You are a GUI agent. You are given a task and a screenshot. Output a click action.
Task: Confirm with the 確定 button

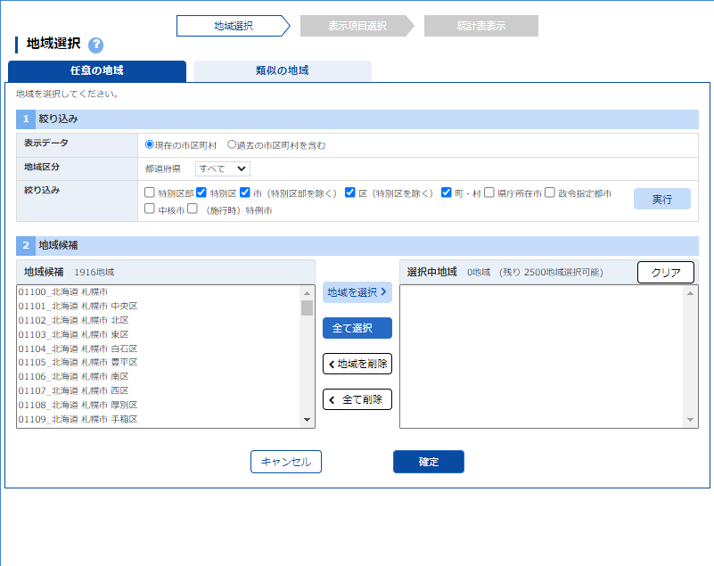click(428, 462)
